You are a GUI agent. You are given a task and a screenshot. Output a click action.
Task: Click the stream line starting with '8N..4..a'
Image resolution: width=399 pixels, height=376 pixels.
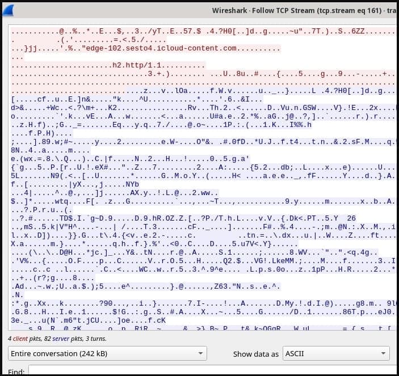pyautogui.click(x=50, y=151)
